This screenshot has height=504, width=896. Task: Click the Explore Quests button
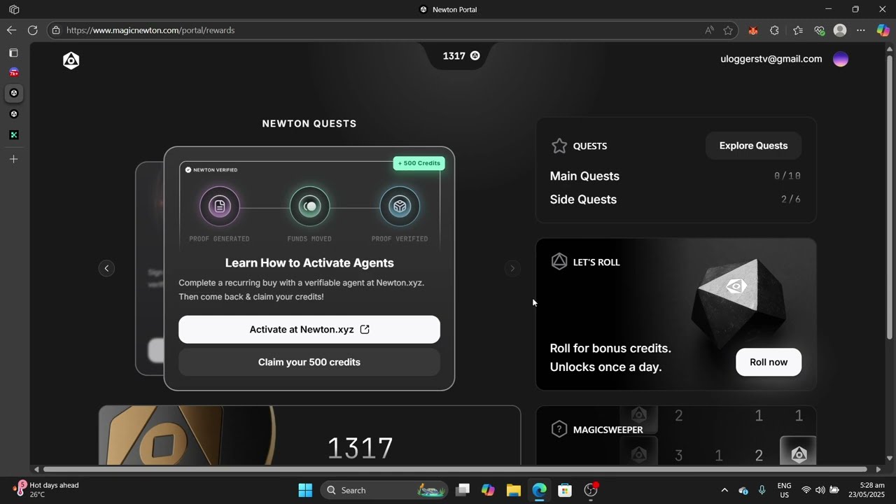click(x=753, y=146)
